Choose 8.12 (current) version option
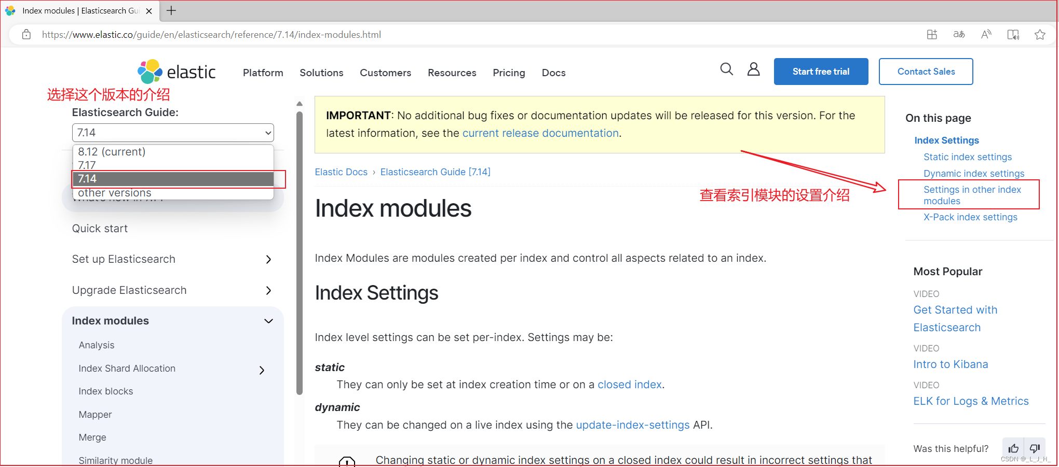This screenshot has height=467, width=1059. pyautogui.click(x=173, y=152)
